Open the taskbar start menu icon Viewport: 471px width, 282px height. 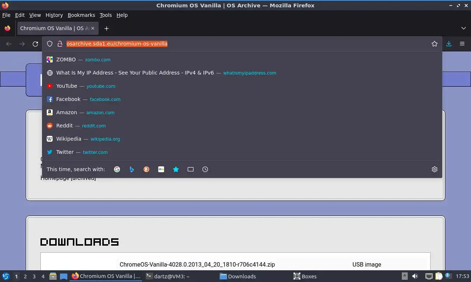(x=6, y=276)
